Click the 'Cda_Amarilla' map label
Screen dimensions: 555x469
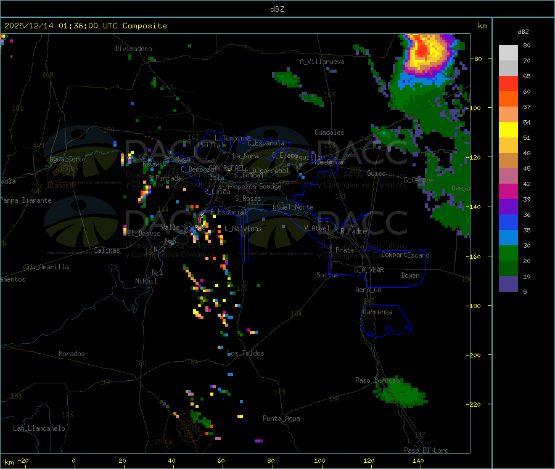coord(46,267)
